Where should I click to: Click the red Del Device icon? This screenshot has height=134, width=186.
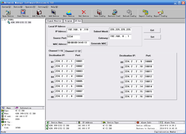coord(84,12)
